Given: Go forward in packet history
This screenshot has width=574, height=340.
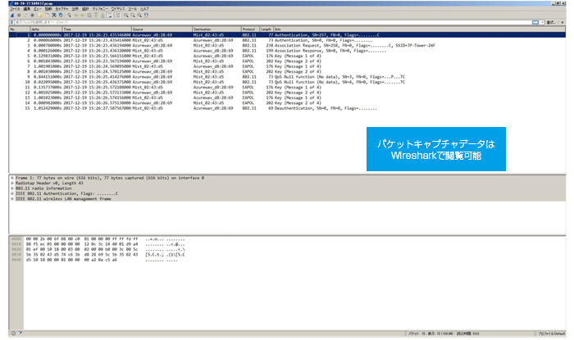Looking at the screenshot, I should 82,16.
